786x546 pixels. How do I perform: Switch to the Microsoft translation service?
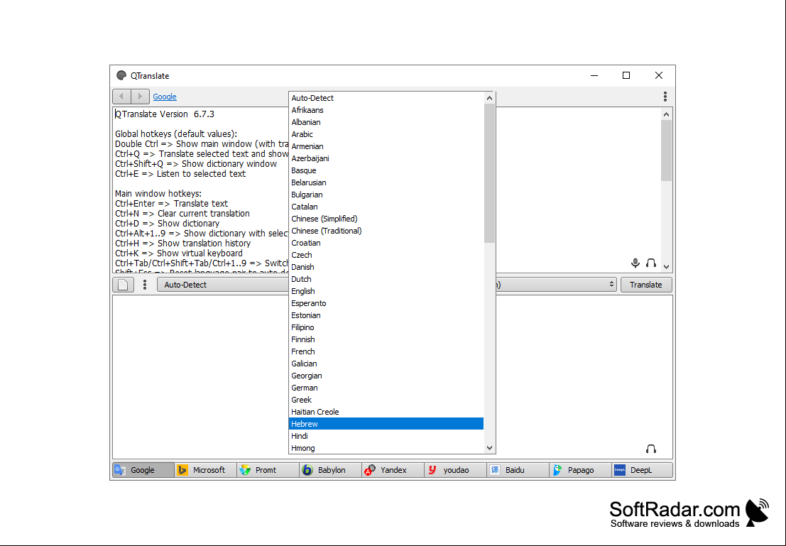point(205,470)
